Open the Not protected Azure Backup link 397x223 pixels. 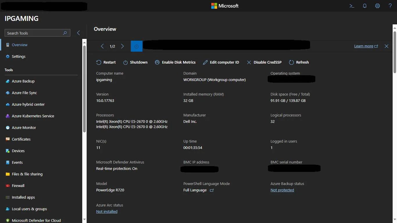coord(282,190)
